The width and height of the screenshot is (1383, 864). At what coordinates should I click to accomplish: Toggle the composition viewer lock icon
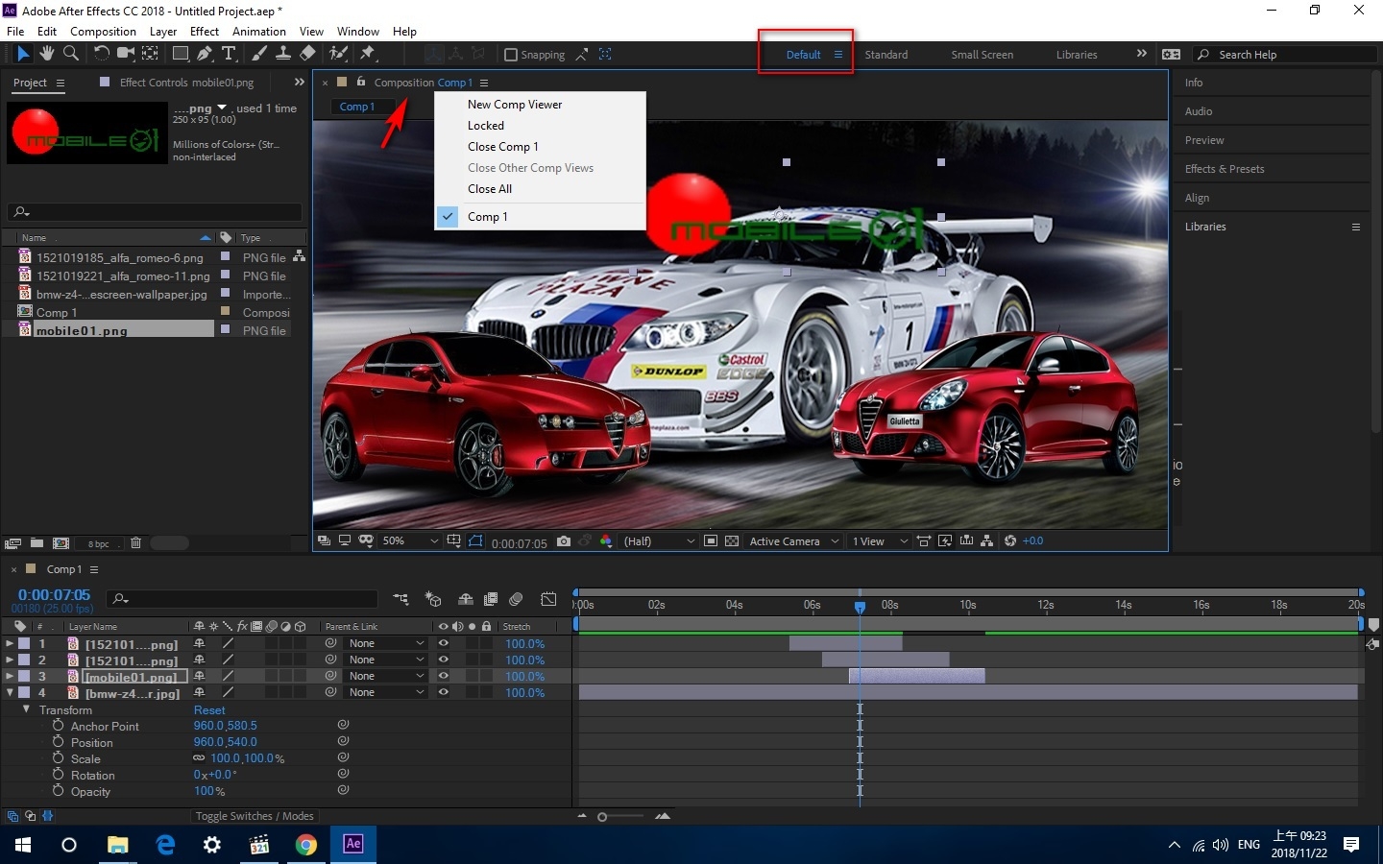361,82
